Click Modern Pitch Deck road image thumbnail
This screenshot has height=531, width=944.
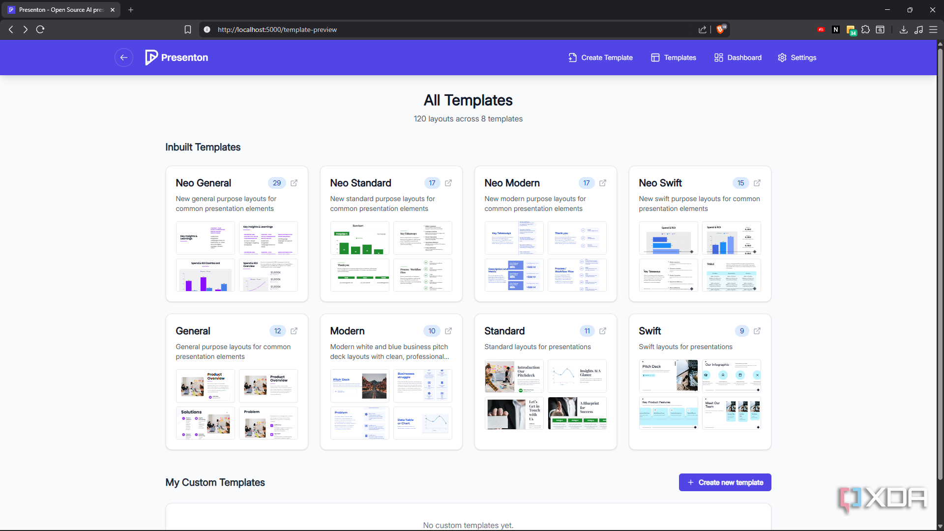point(360,386)
